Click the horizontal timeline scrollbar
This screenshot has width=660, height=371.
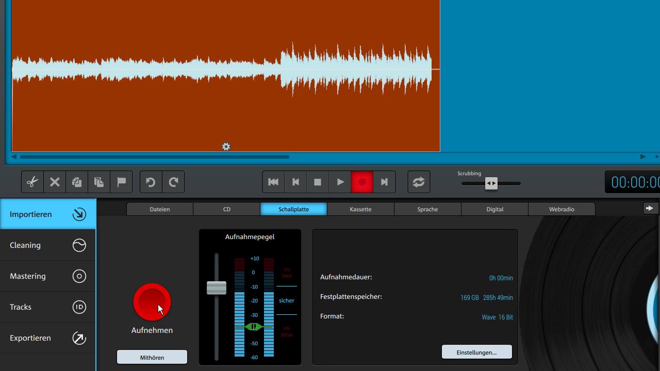[155, 157]
